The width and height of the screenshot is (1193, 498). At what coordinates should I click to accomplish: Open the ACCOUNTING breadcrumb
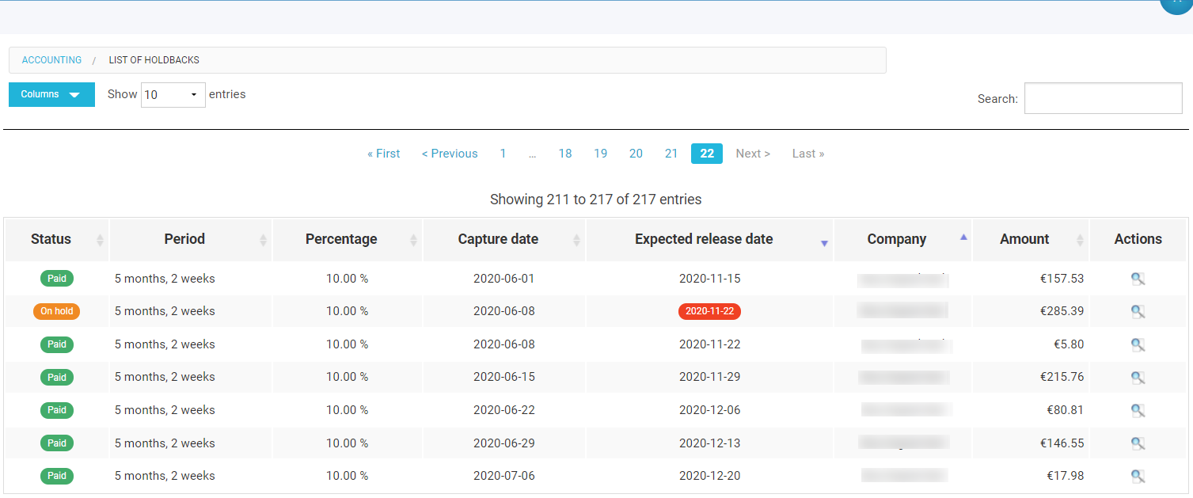pos(51,59)
